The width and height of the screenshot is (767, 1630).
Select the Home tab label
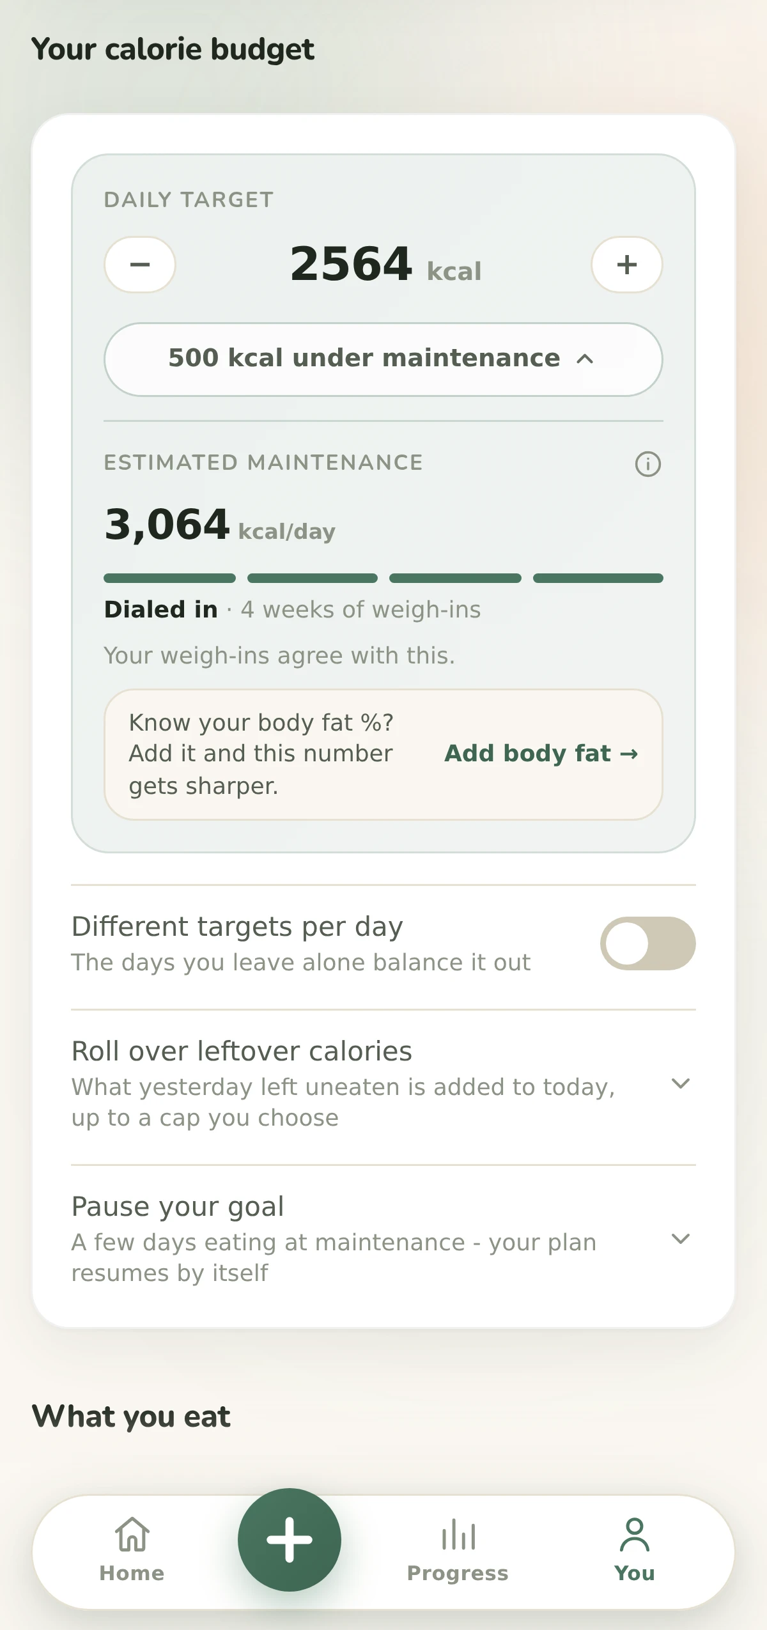(x=132, y=1573)
